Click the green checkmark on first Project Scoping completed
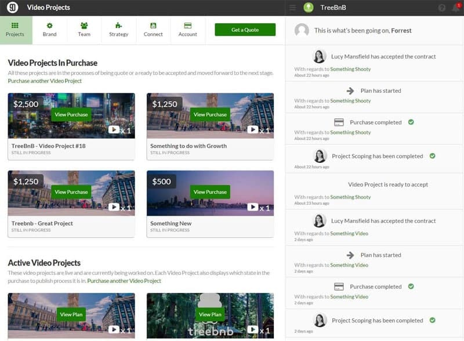Screen dimensions: 464x341 click(432, 156)
